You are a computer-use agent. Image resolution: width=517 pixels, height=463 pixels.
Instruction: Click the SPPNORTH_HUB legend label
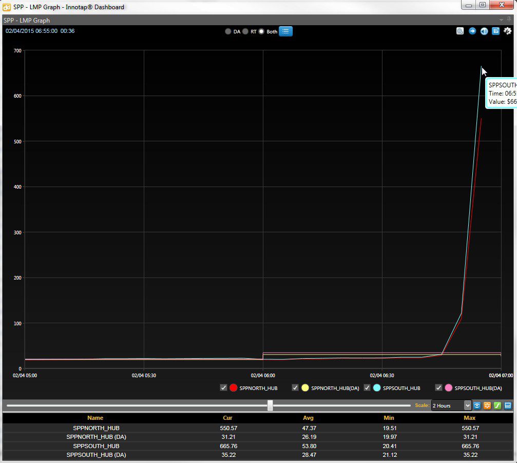(258, 388)
